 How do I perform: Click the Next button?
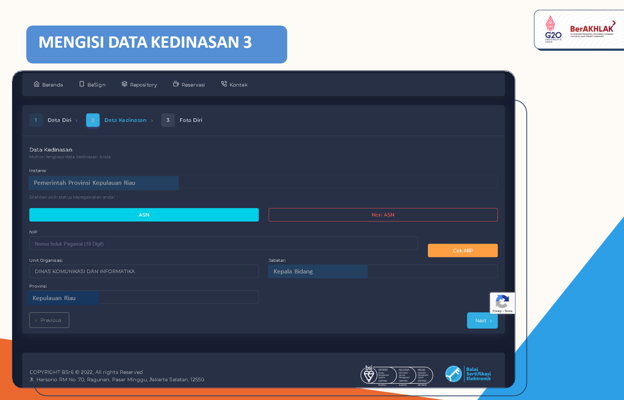pos(482,321)
